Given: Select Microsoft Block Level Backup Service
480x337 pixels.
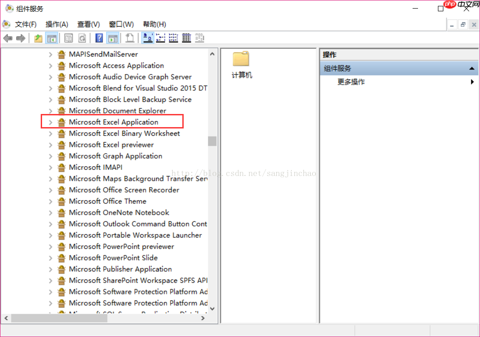Looking at the screenshot, I should (x=130, y=100).
